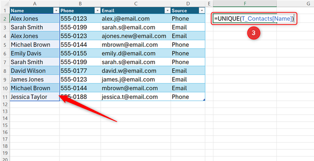Open the Source column filter dropdown
Image resolution: width=314 pixels, height=161 pixels.
point(202,11)
